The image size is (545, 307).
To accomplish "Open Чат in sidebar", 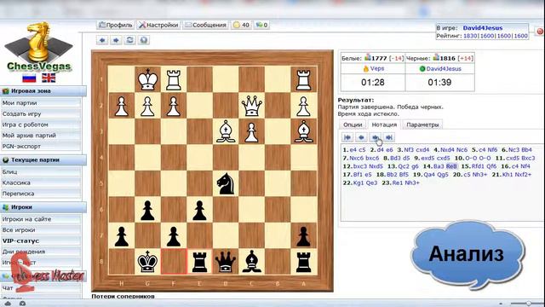I will click(41, 288).
